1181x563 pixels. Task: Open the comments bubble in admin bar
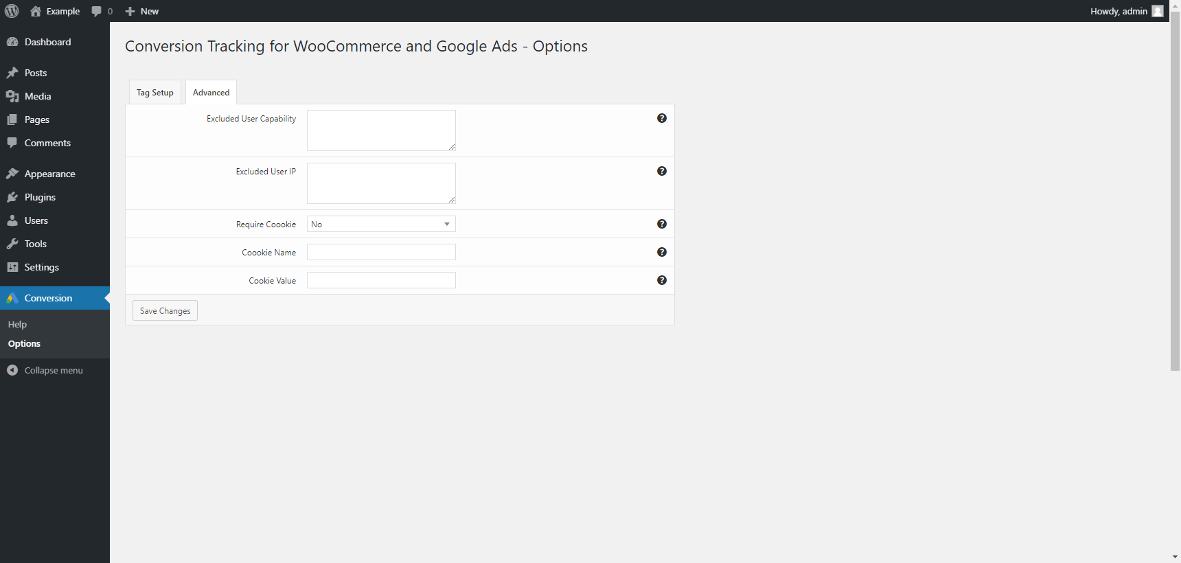[x=97, y=11]
